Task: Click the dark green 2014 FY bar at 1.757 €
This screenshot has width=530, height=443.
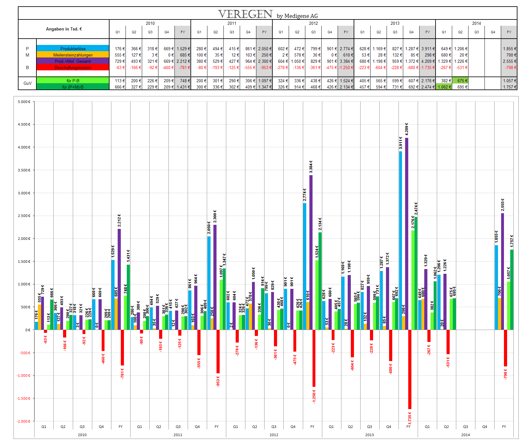Action: click(x=512, y=290)
